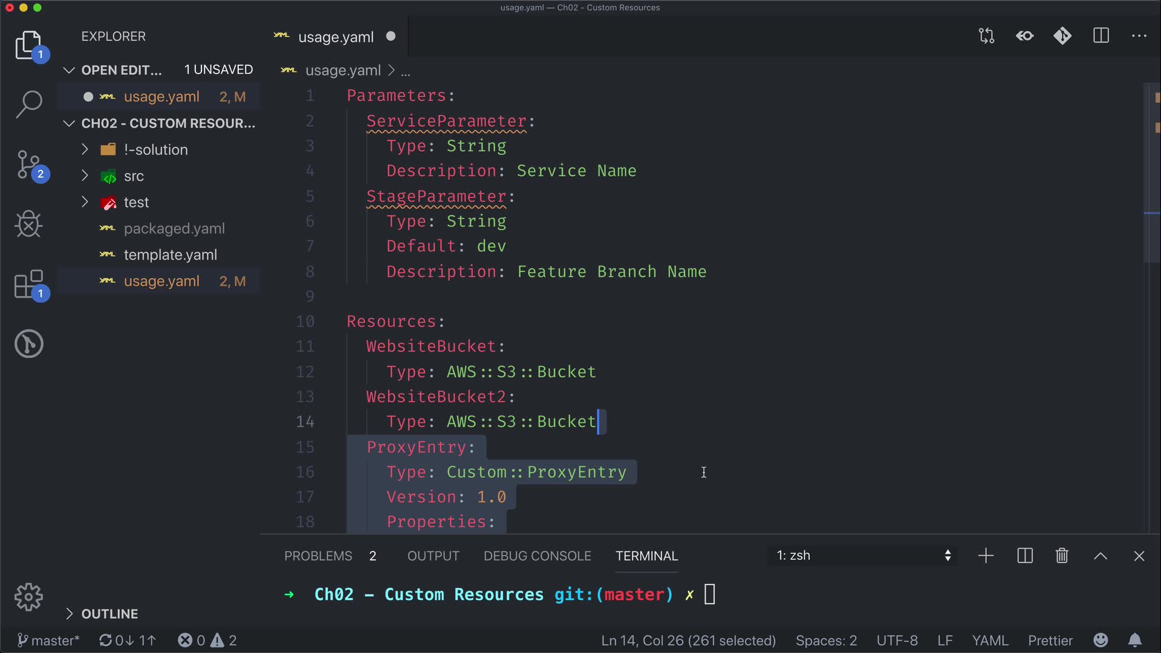The image size is (1161, 653).
Task: Close unsaved usage.yaml tab via dot
Action: (391, 36)
